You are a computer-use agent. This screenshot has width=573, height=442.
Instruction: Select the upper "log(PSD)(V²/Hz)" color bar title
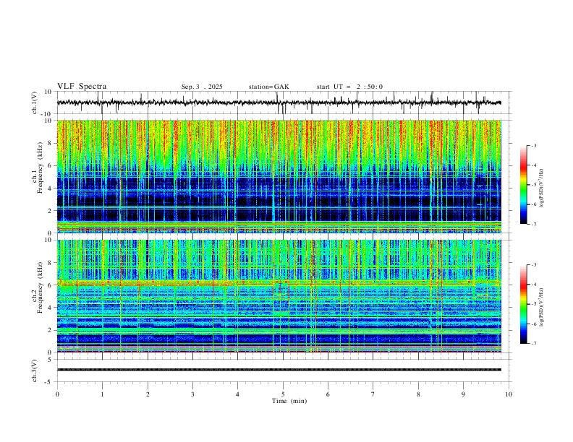(542, 188)
